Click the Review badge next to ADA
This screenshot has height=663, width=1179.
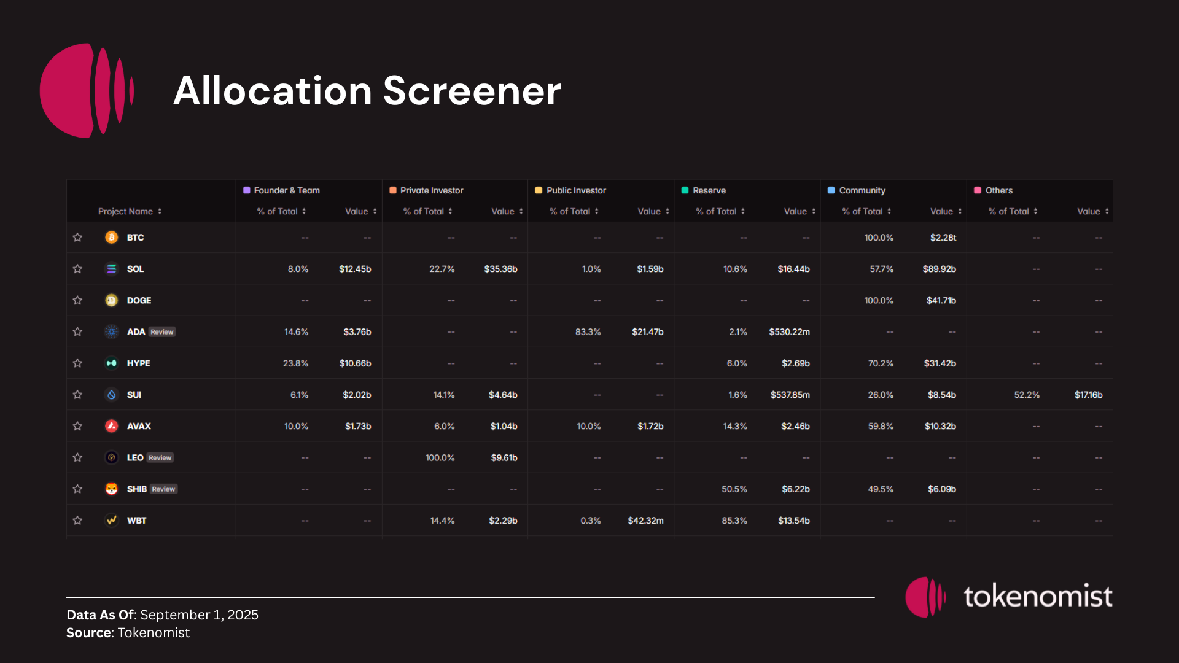(162, 332)
